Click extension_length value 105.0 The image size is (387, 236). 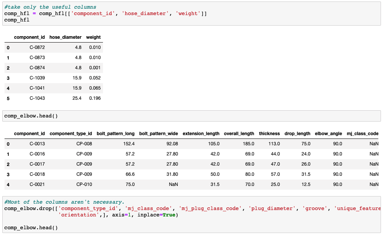tap(214, 144)
